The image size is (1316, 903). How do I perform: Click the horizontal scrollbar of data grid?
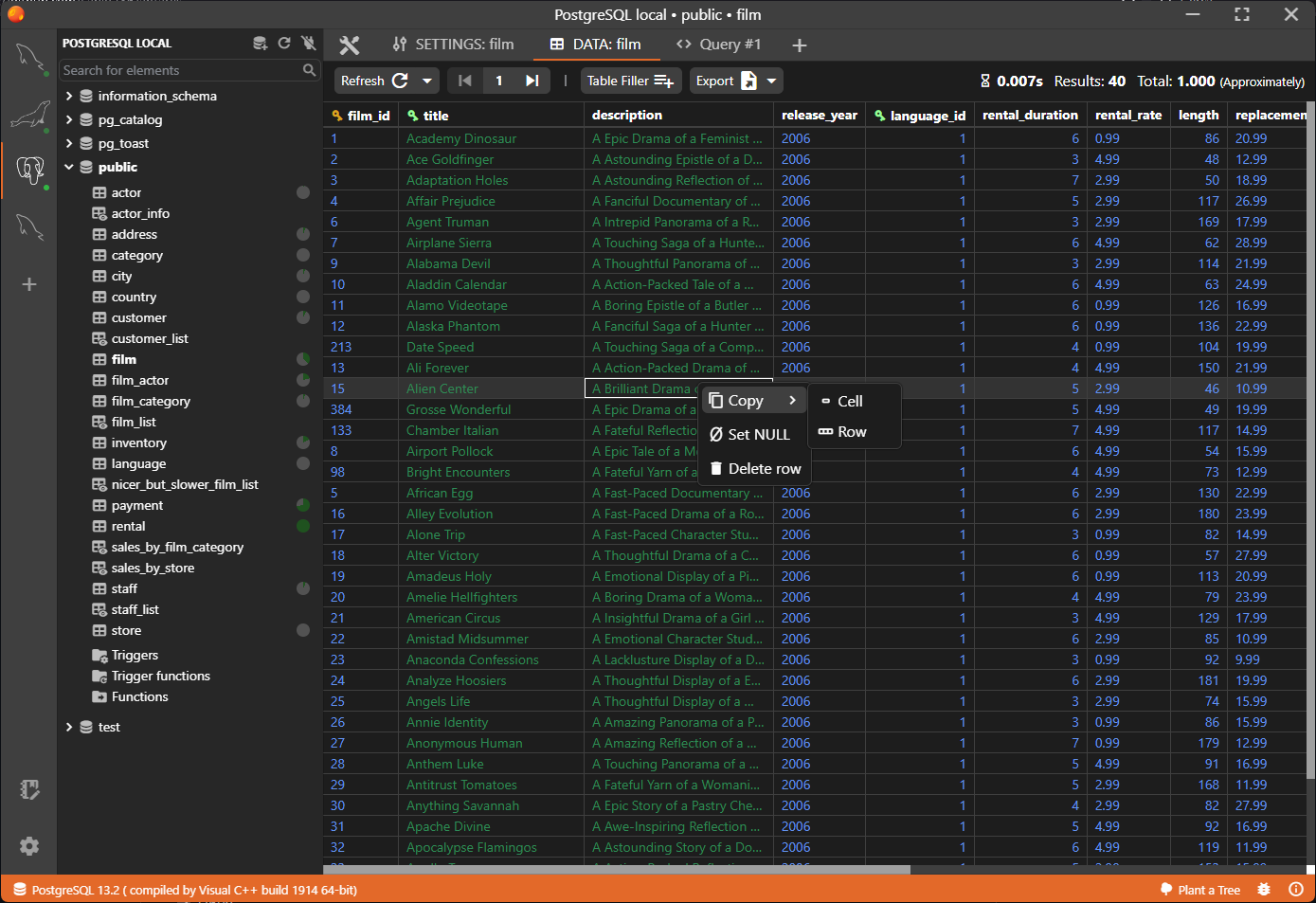617,869
